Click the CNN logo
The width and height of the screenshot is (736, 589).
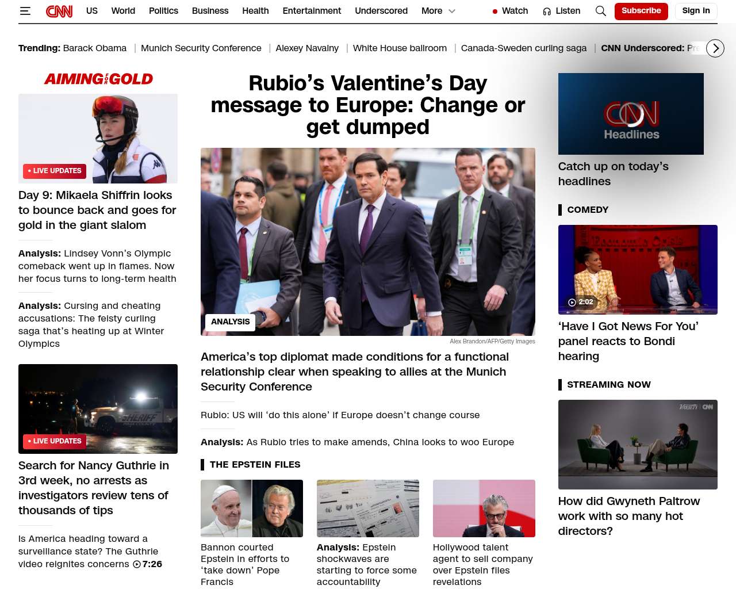coord(59,11)
